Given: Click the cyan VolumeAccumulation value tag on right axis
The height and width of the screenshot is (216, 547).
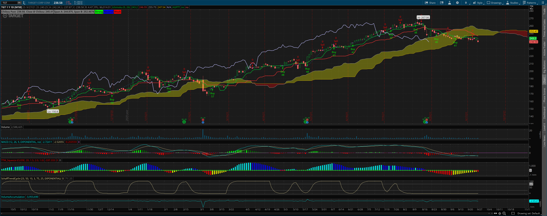Looking at the screenshot, I should 533,201.
